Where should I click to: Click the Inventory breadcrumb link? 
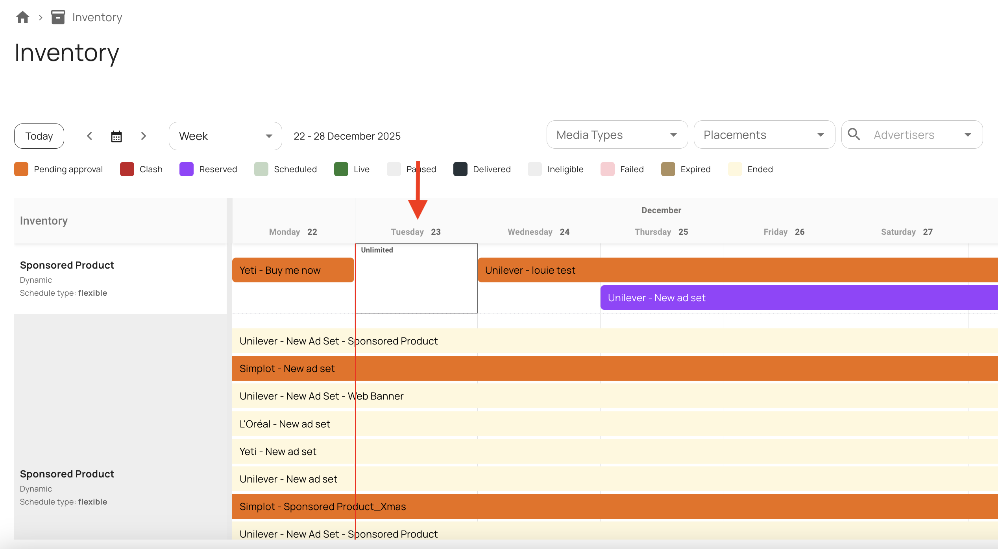97,17
